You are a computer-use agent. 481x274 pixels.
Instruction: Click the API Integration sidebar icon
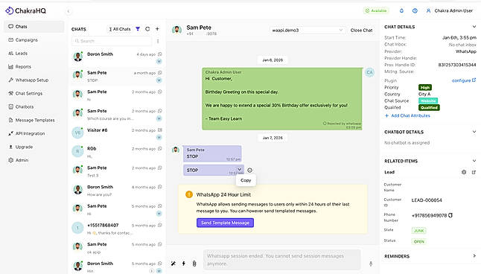[11, 133]
